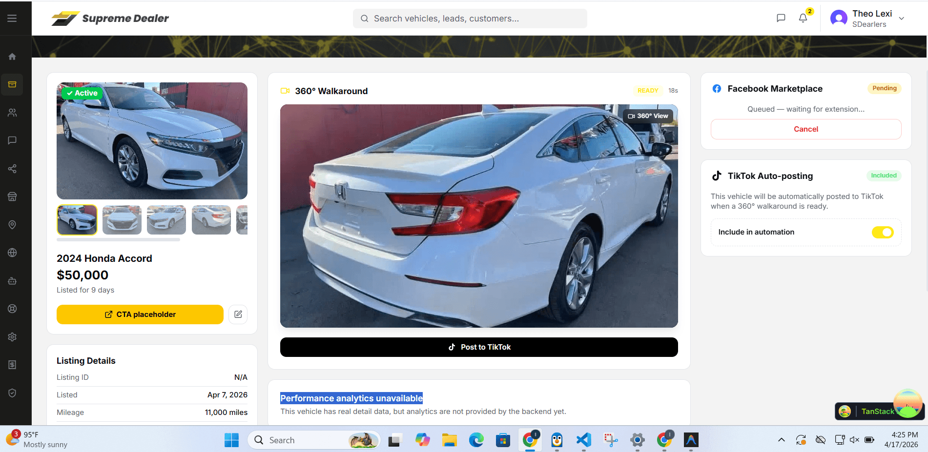Click the Pending status badge
Viewport: 928px width, 452px height.
[x=885, y=88]
